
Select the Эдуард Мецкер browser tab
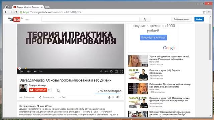pyautogui.click(x=28, y=7)
